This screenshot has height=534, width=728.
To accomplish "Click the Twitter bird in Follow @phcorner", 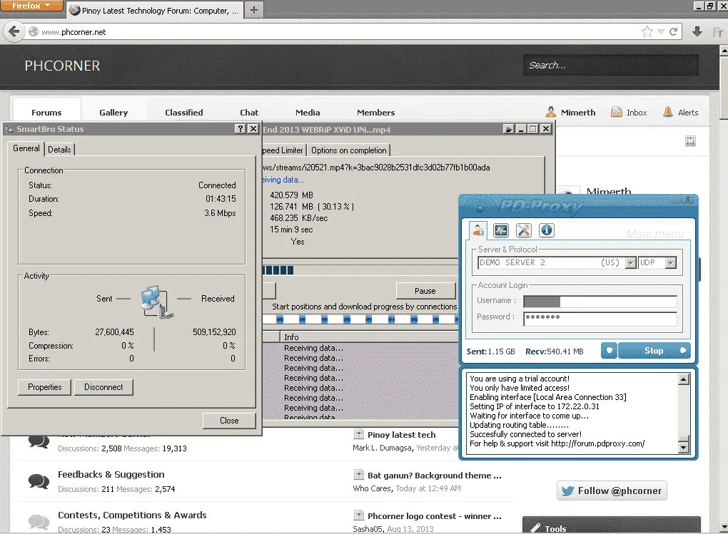I will point(567,491).
